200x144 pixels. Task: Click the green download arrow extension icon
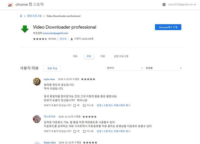pos(25,29)
